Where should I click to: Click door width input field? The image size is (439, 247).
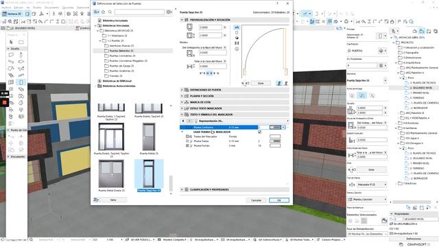[x=211, y=27]
